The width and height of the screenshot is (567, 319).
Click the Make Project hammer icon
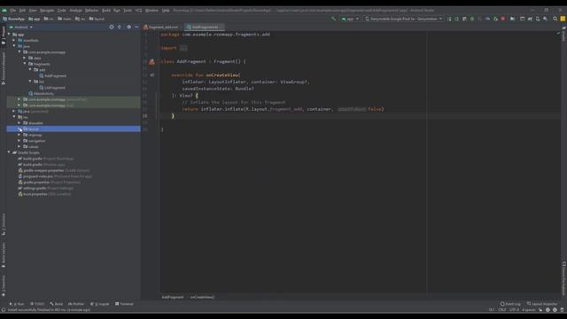[x=333, y=19]
